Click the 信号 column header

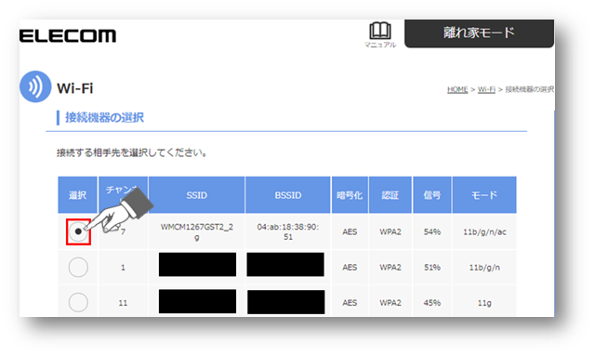pyautogui.click(x=432, y=195)
